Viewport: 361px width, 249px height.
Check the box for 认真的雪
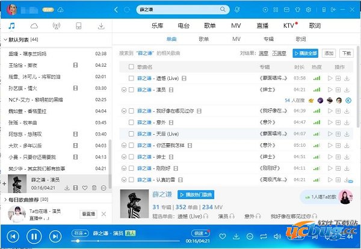pos(131,180)
